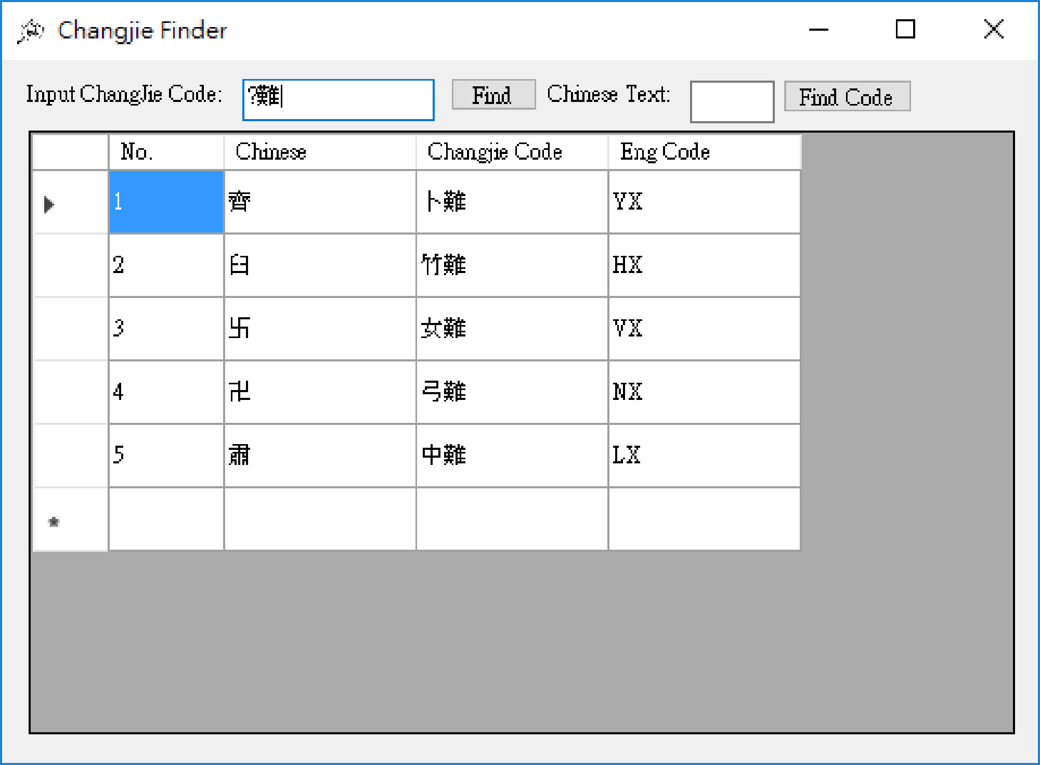Image resolution: width=1040 pixels, height=765 pixels.
Task: Select the cell with Eng Code HX
Action: [704, 266]
